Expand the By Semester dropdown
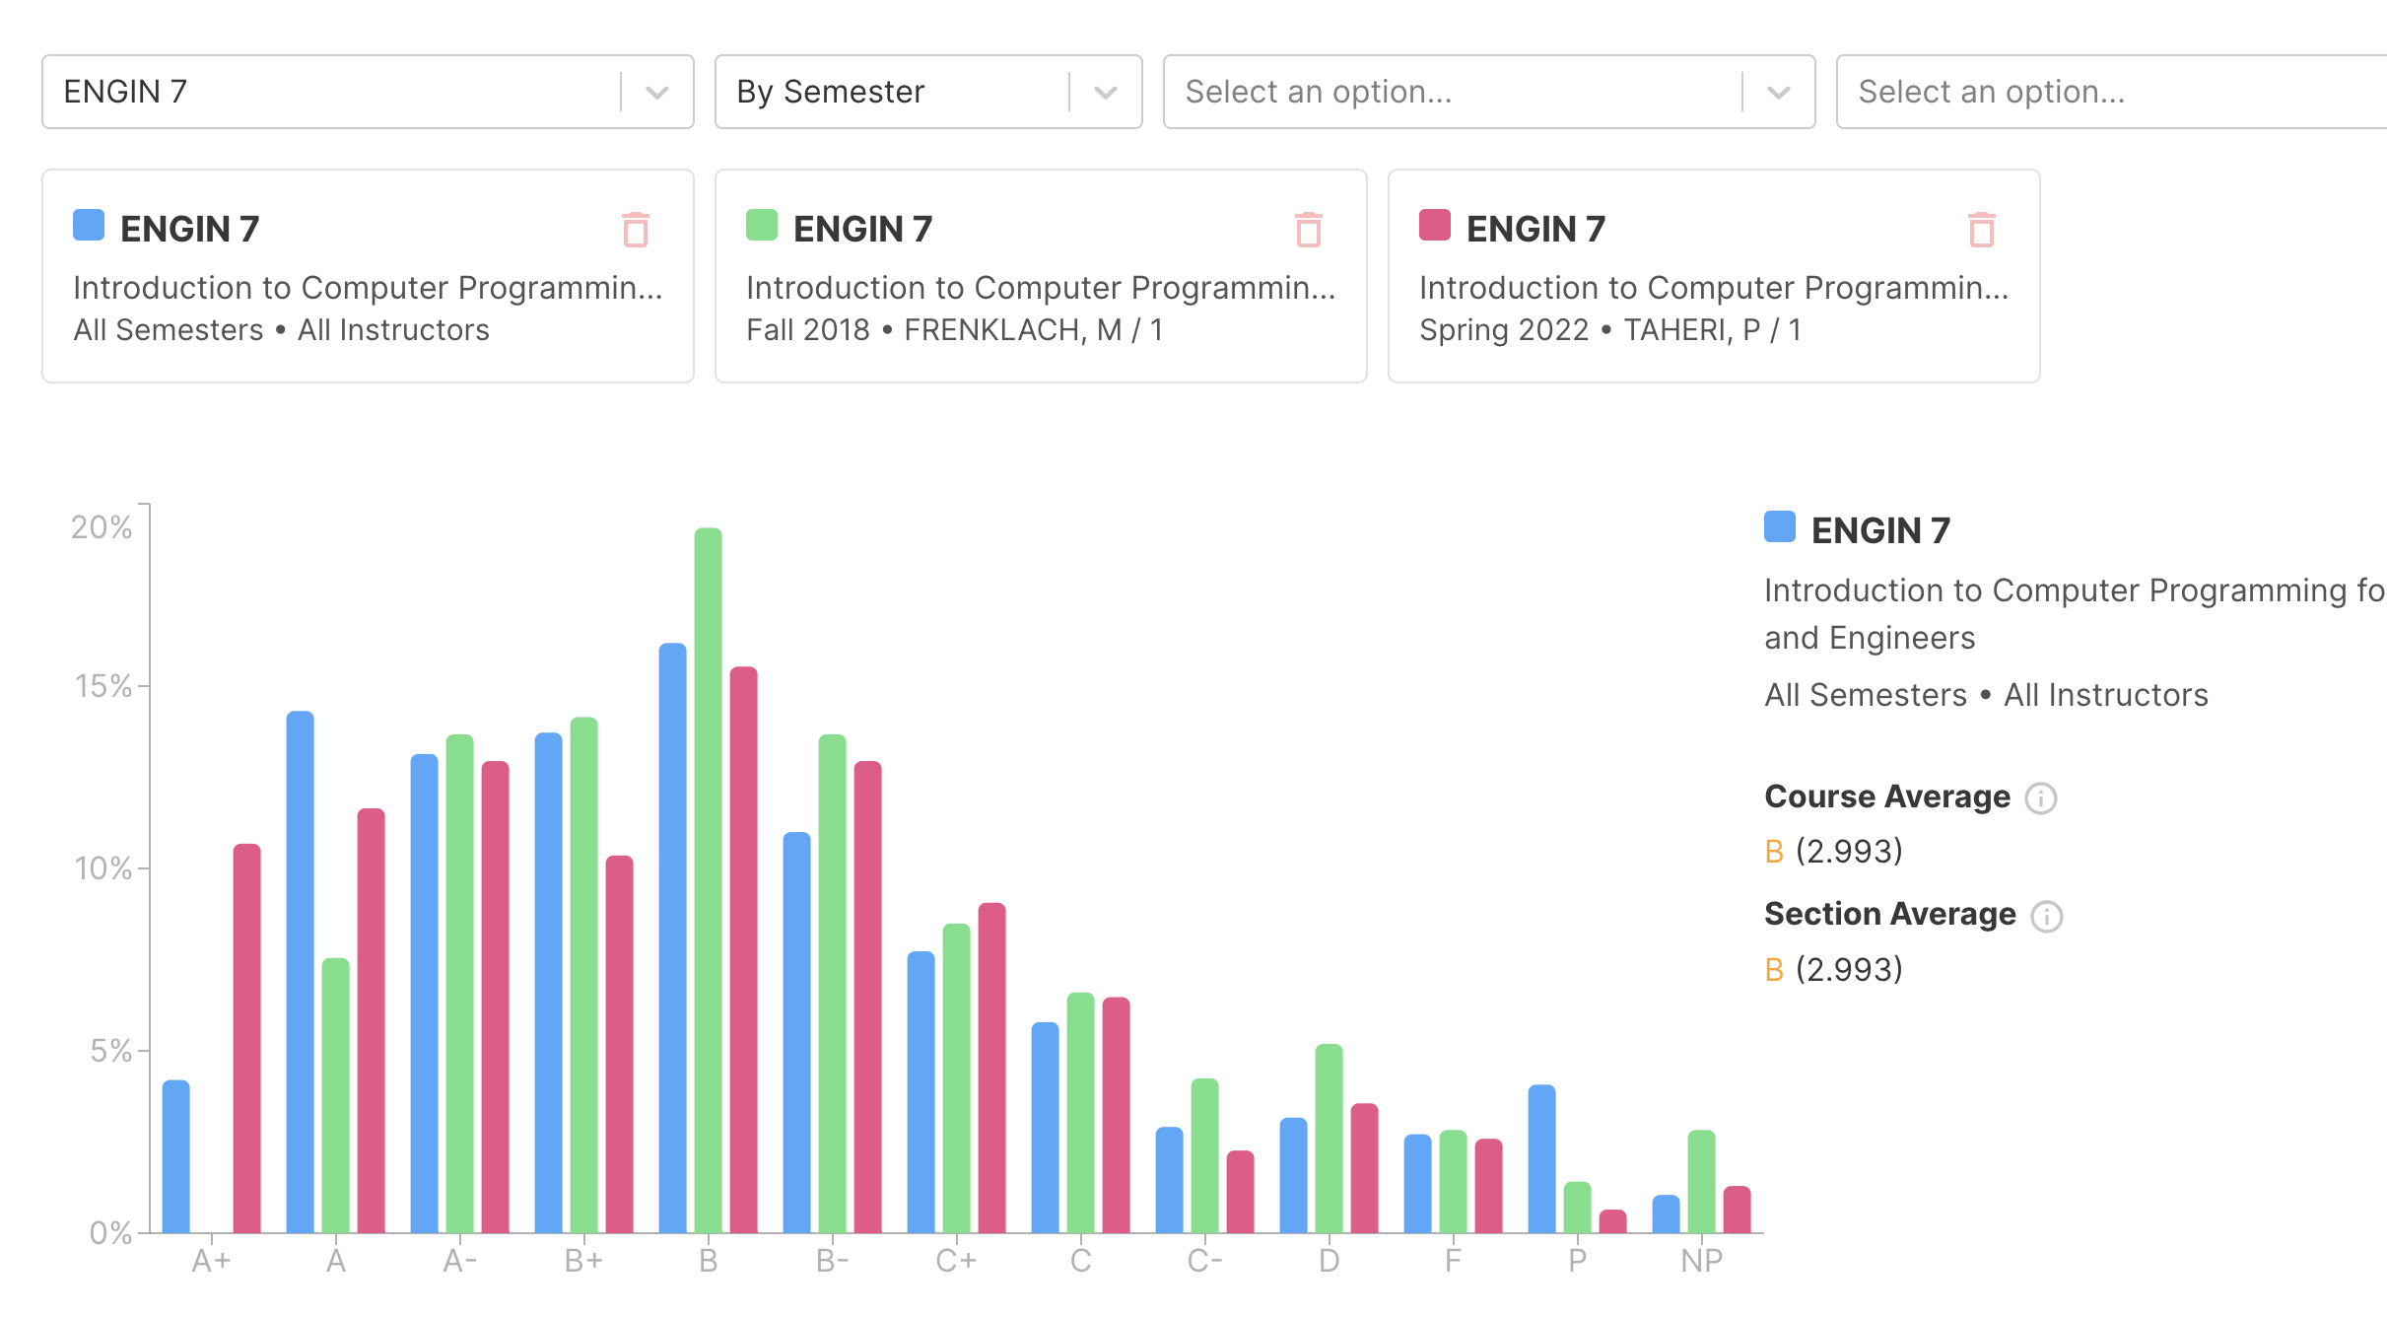This screenshot has width=2387, height=1317. tap(1106, 92)
